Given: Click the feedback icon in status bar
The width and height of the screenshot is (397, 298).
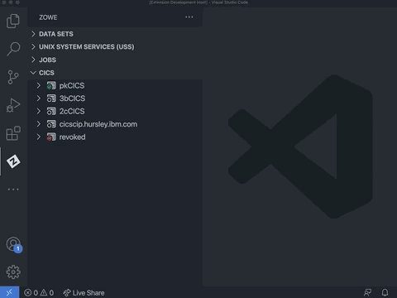Looking at the screenshot, I should [367, 292].
